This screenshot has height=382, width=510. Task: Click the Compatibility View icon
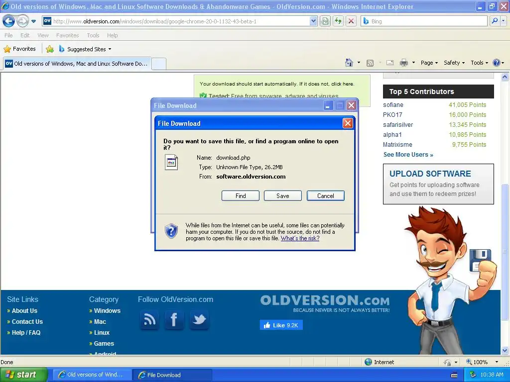[325, 21]
